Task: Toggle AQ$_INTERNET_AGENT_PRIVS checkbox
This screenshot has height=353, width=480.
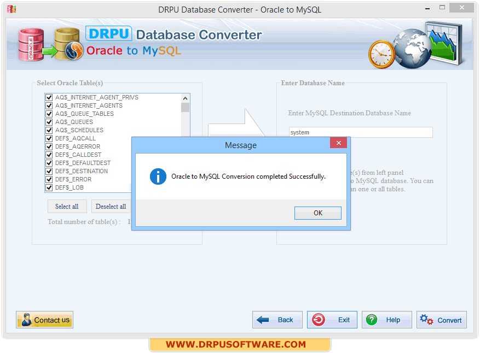Action: [49, 97]
